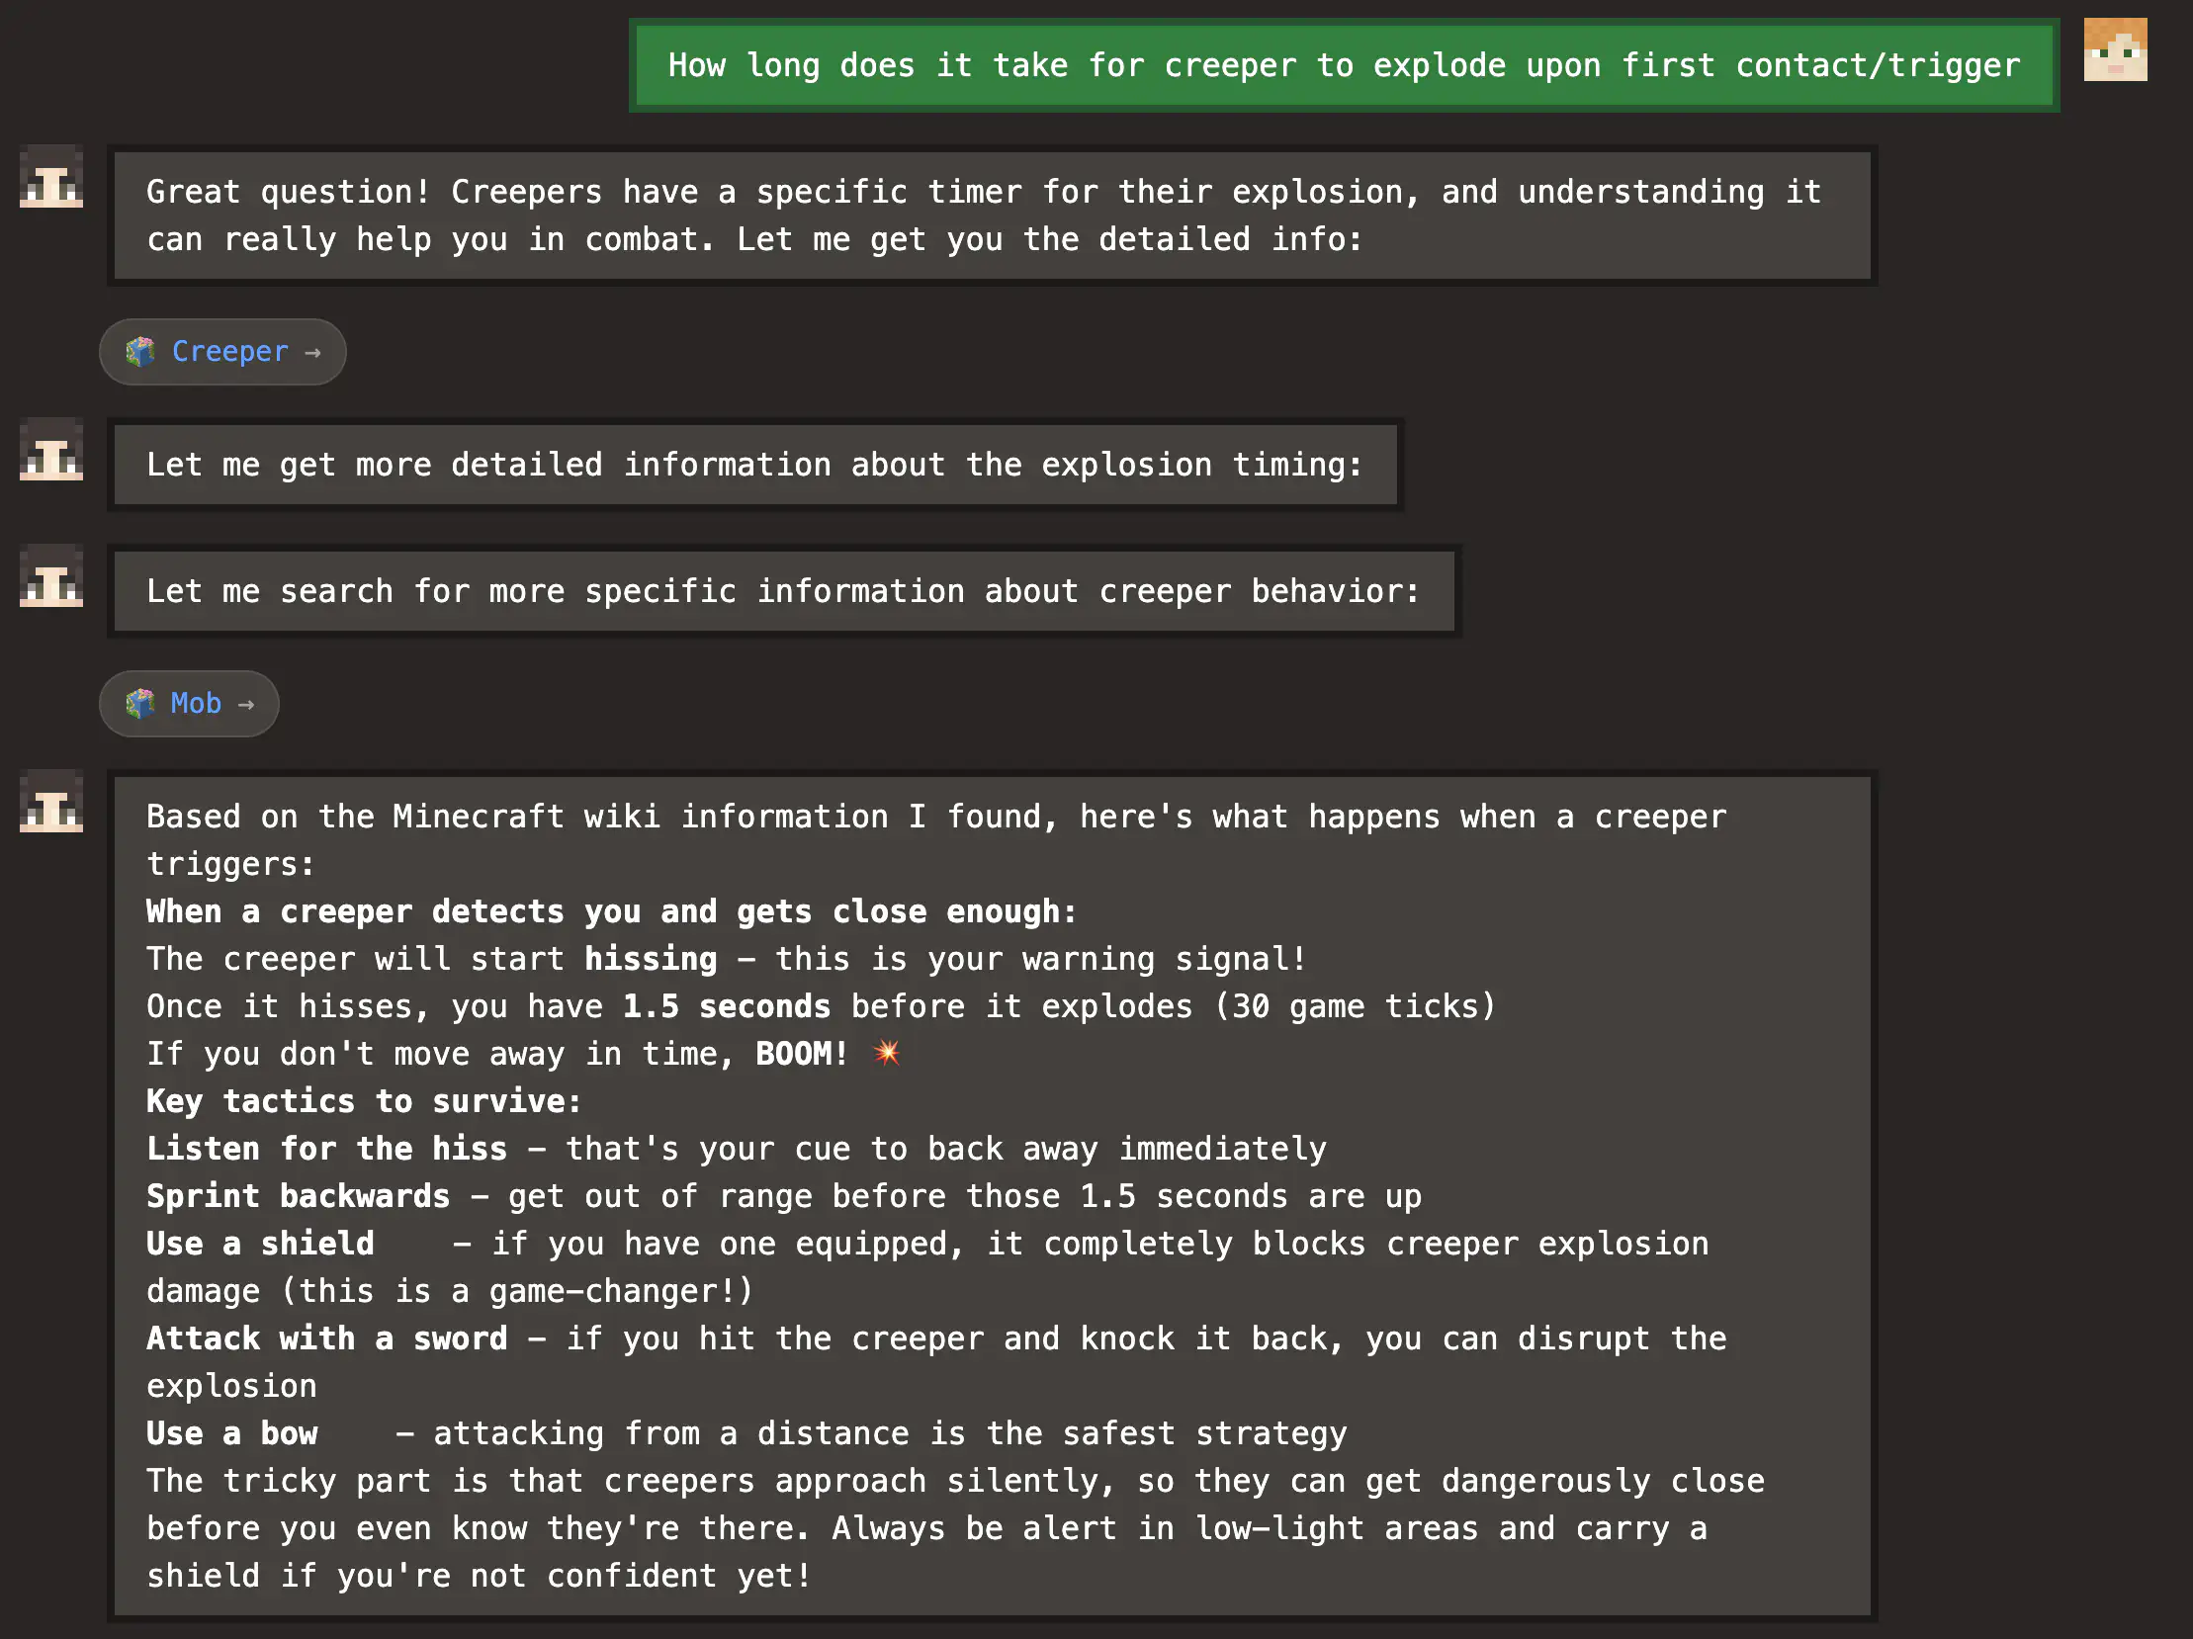Image resolution: width=2193 pixels, height=1639 pixels.
Task: Click the bold "1.5 seconds" text
Action: (726, 1006)
